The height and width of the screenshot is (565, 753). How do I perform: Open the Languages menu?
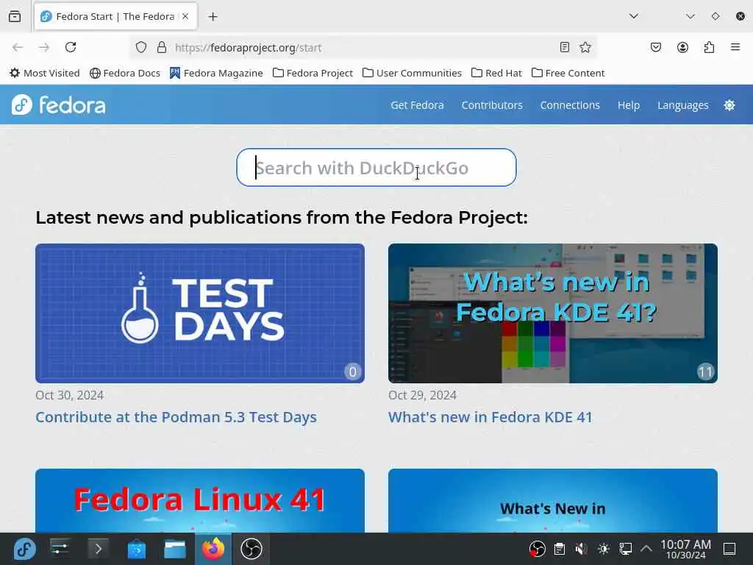[x=682, y=105]
